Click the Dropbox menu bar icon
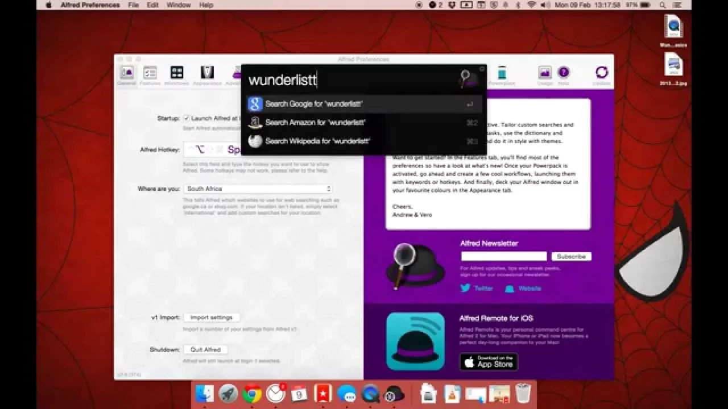 pyautogui.click(x=452, y=5)
